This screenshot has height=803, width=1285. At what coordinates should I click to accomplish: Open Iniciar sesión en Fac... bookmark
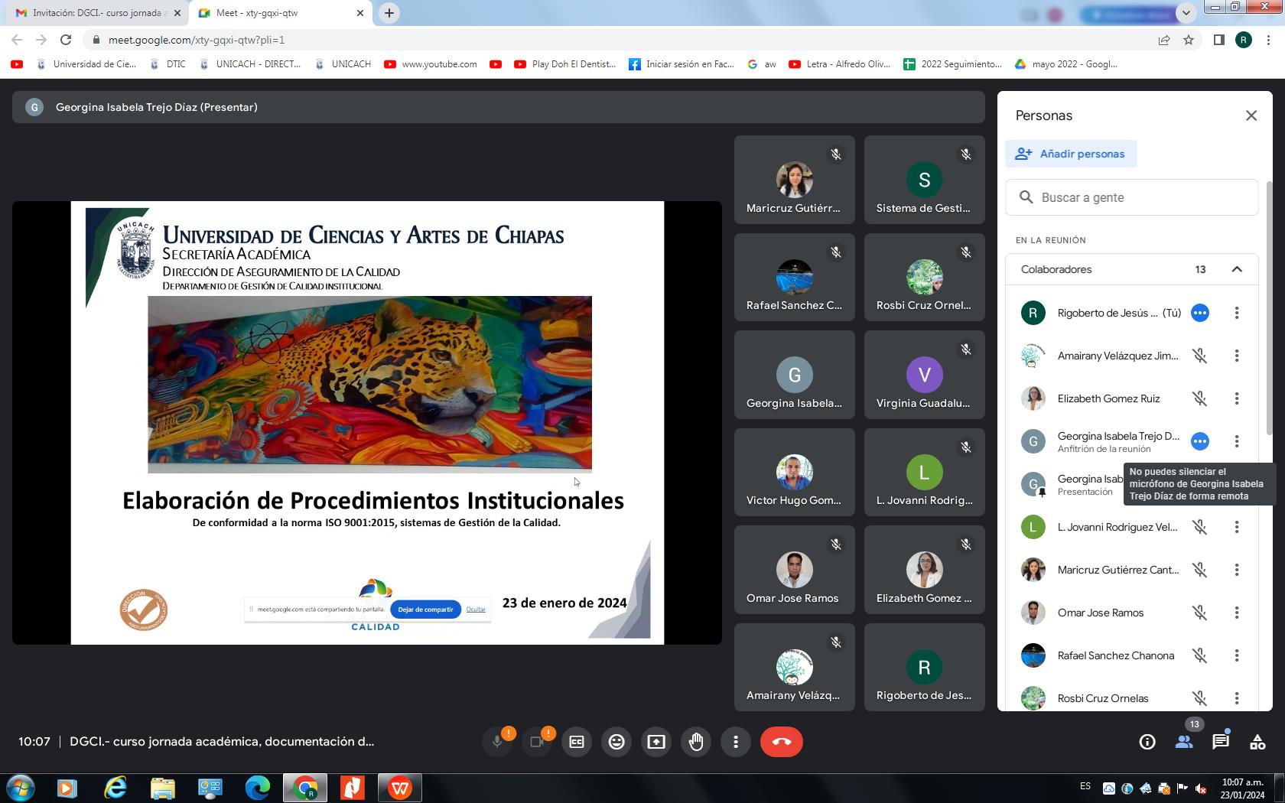tap(682, 64)
